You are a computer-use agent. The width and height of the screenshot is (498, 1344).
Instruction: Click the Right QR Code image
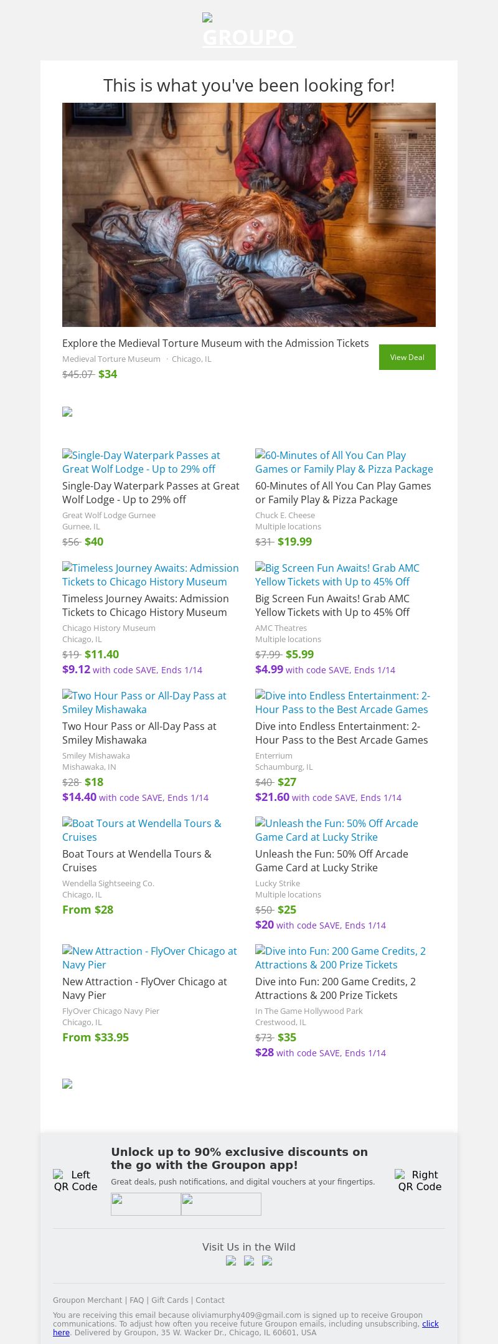(420, 1181)
